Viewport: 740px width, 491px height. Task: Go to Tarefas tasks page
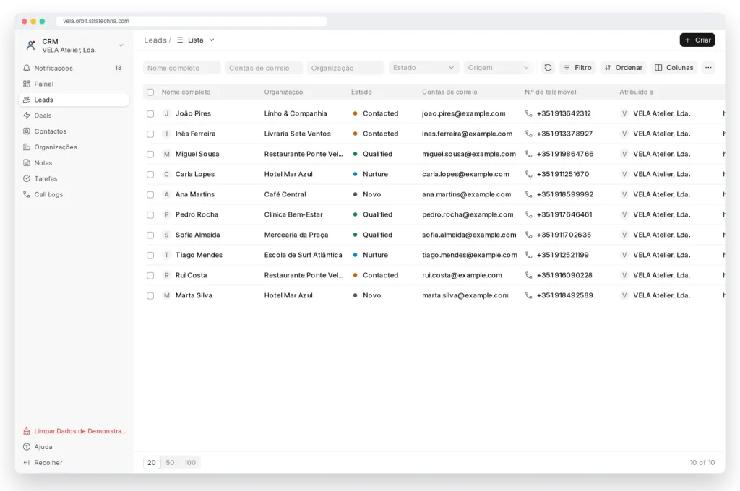coord(73,179)
